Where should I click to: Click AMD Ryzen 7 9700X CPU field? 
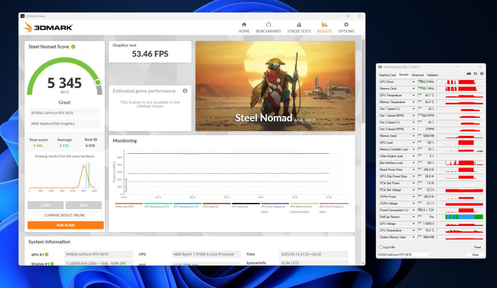pyautogui.click(x=206, y=254)
